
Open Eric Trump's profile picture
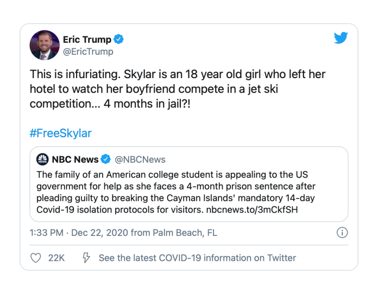click(x=45, y=45)
